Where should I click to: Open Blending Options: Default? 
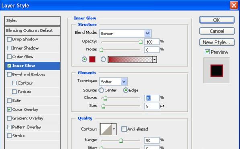pos(33,31)
